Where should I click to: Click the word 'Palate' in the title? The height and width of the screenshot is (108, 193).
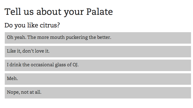(x=99, y=12)
